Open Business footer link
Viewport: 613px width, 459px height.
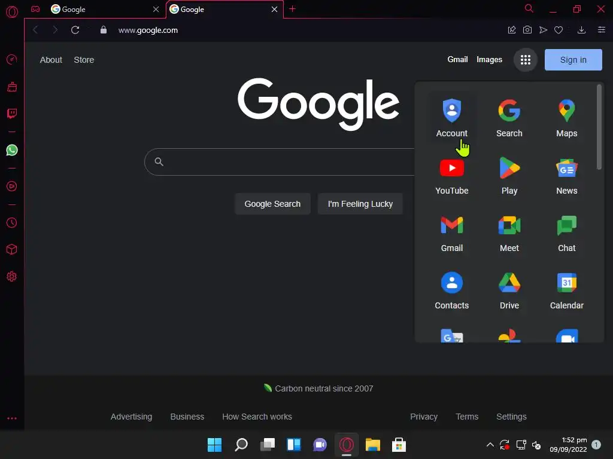[x=187, y=417]
